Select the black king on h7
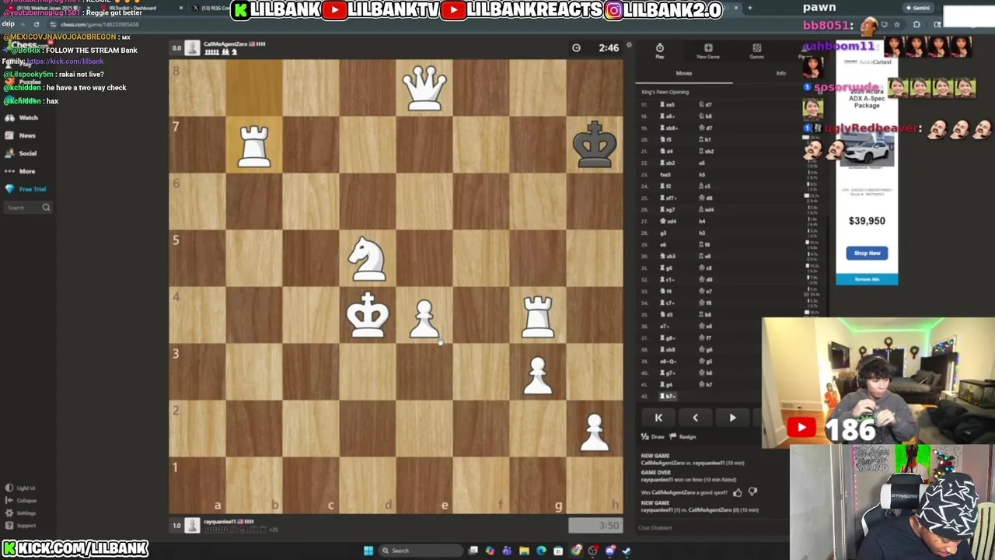 595,145
